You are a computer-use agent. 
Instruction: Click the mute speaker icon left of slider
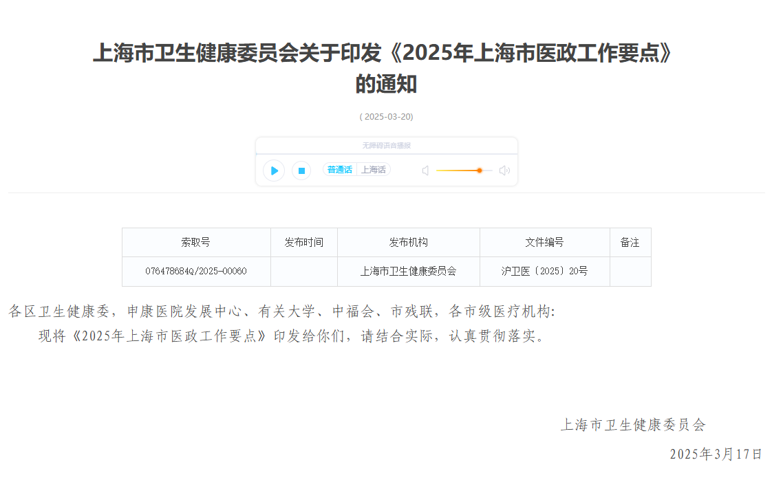[x=425, y=170]
